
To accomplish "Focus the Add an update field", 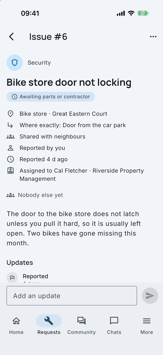I will pos(72,296).
